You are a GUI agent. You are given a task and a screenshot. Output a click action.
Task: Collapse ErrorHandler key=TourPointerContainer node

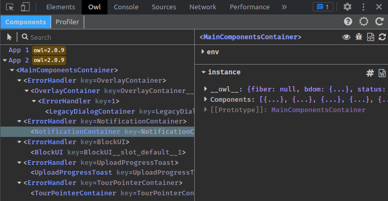pos(20,183)
